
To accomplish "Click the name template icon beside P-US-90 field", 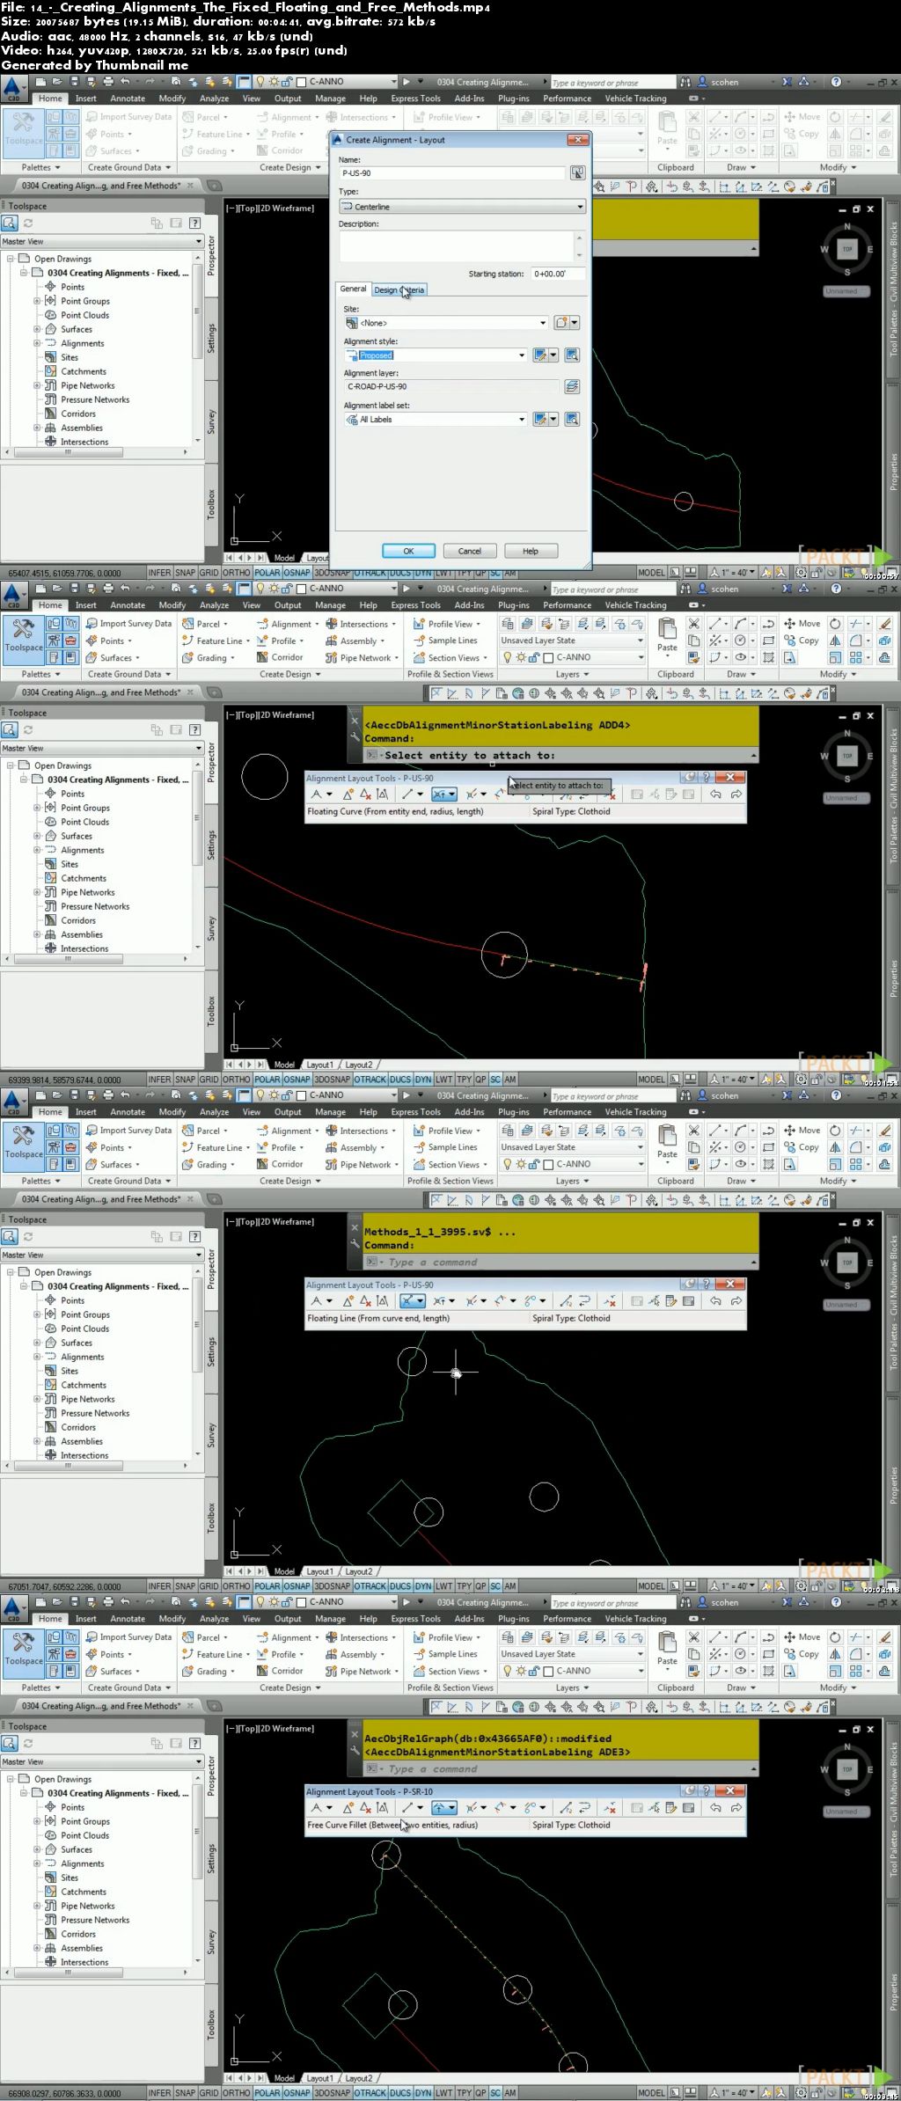I will tap(577, 173).
